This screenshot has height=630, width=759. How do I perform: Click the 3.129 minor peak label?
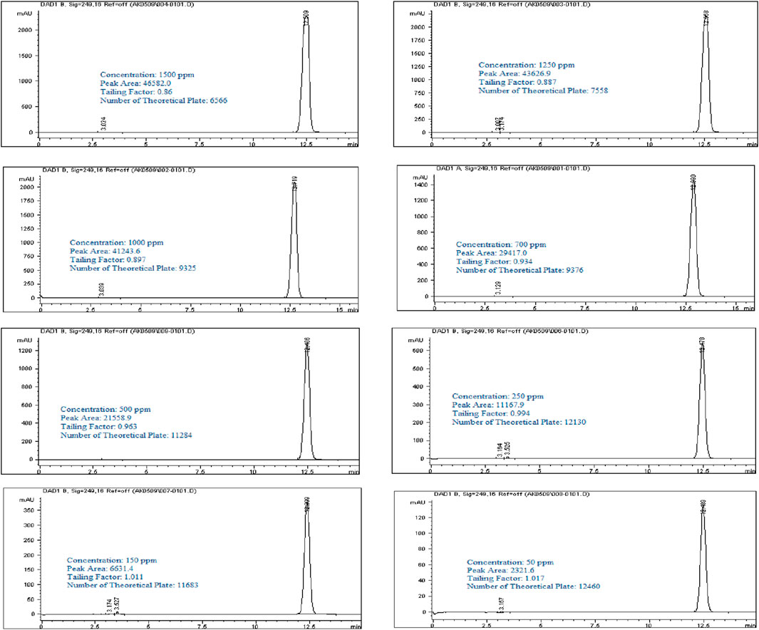(499, 287)
